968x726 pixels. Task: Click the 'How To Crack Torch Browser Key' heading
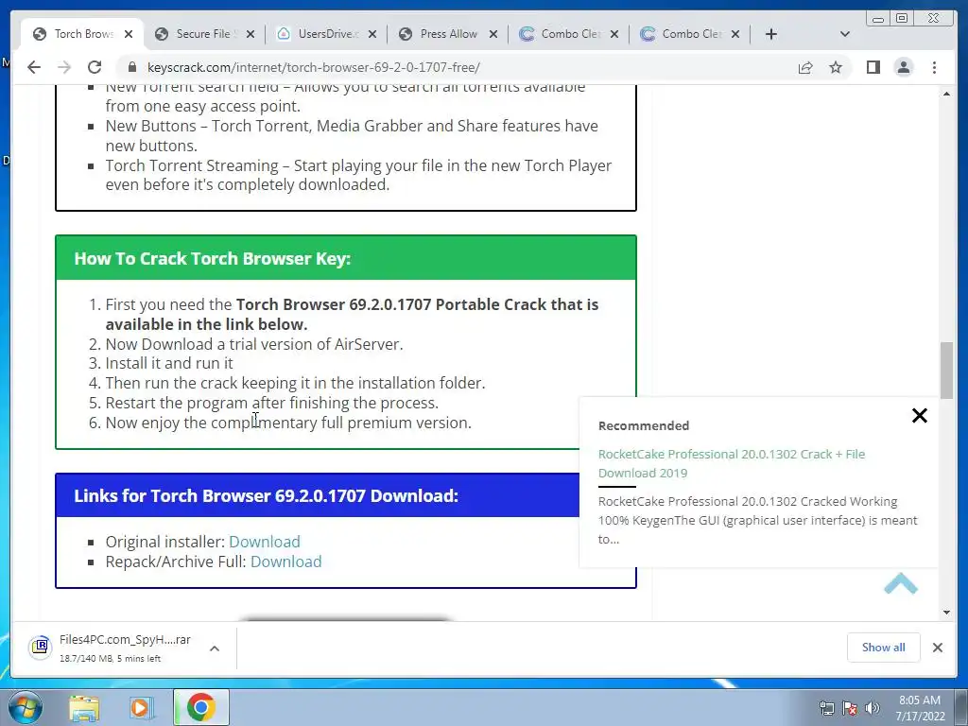213,258
